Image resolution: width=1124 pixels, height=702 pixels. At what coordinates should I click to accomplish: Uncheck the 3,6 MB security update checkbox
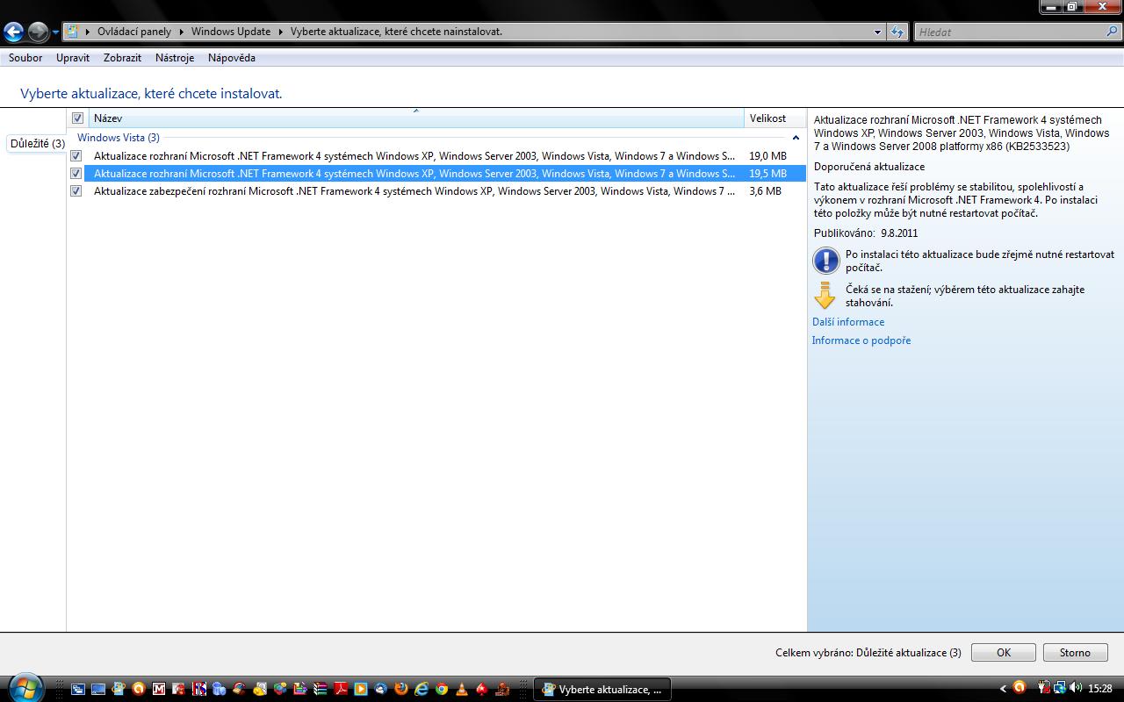point(76,191)
